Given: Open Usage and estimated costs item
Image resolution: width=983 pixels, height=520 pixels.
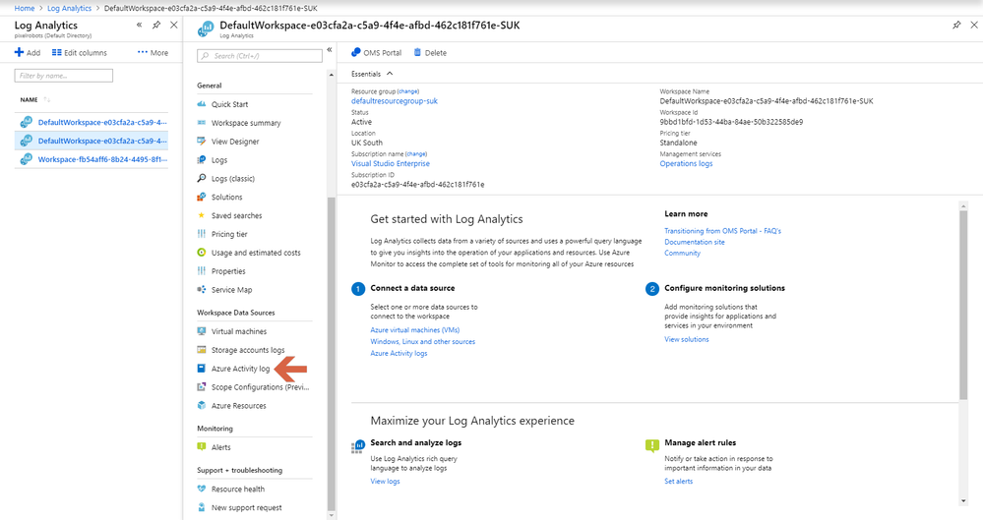Looking at the screenshot, I should pos(255,253).
